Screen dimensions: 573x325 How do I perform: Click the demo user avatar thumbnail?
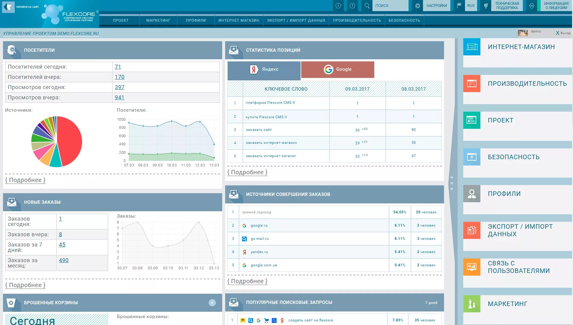pyautogui.click(x=523, y=32)
